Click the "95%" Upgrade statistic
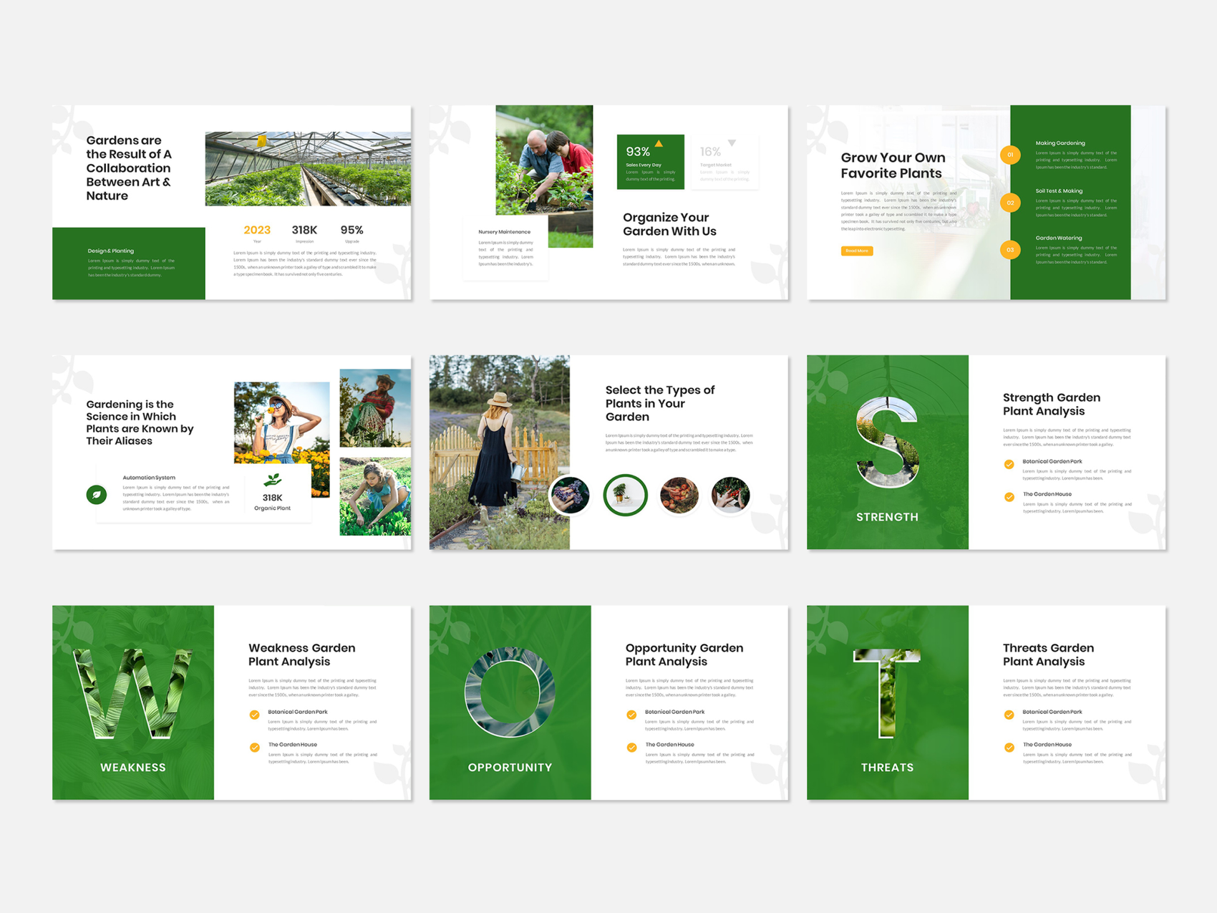 [351, 230]
